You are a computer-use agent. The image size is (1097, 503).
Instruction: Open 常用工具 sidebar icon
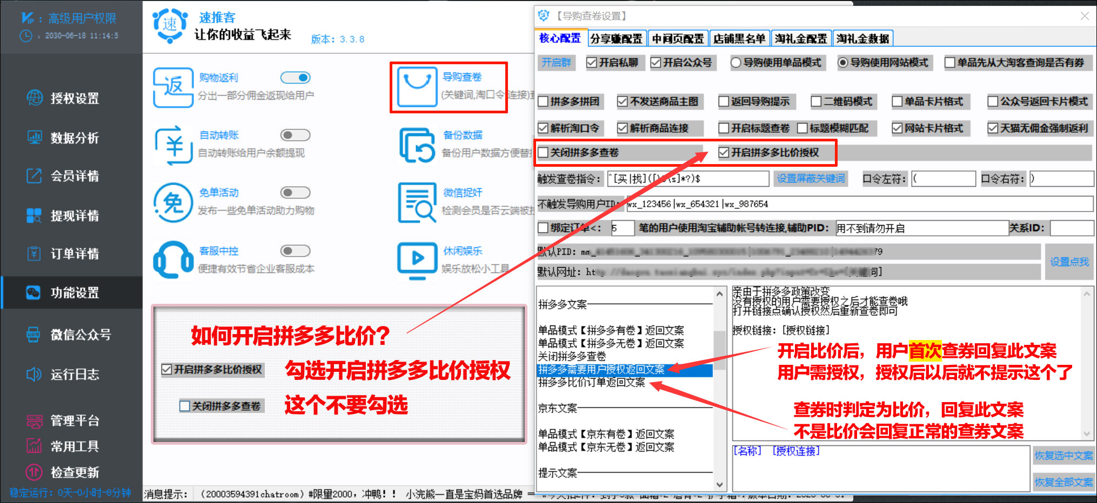tap(35, 446)
